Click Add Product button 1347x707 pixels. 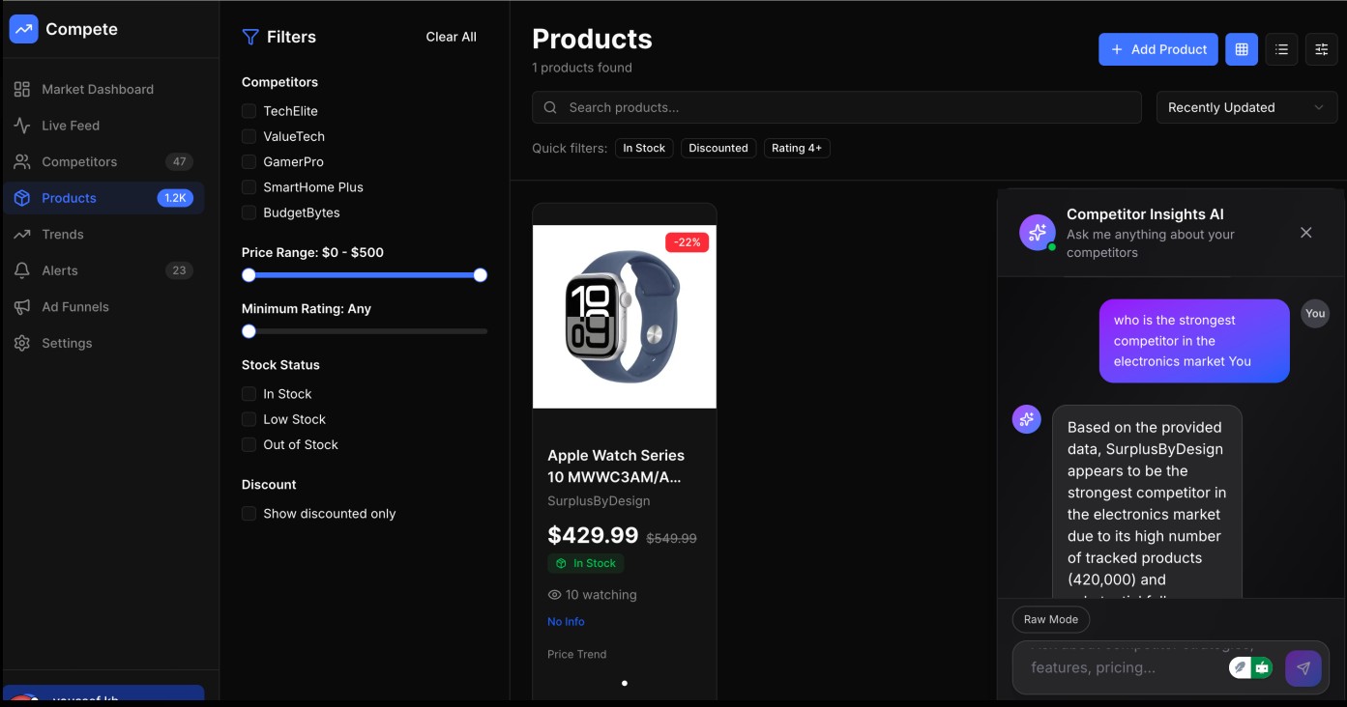point(1158,49)
